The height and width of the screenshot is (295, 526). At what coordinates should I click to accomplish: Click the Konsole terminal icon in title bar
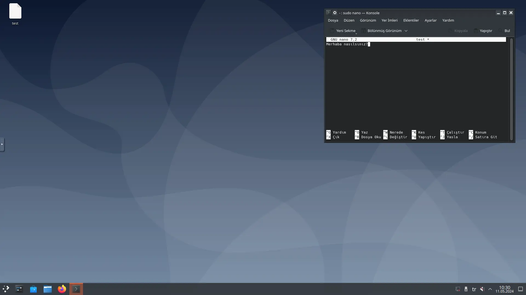328,13
